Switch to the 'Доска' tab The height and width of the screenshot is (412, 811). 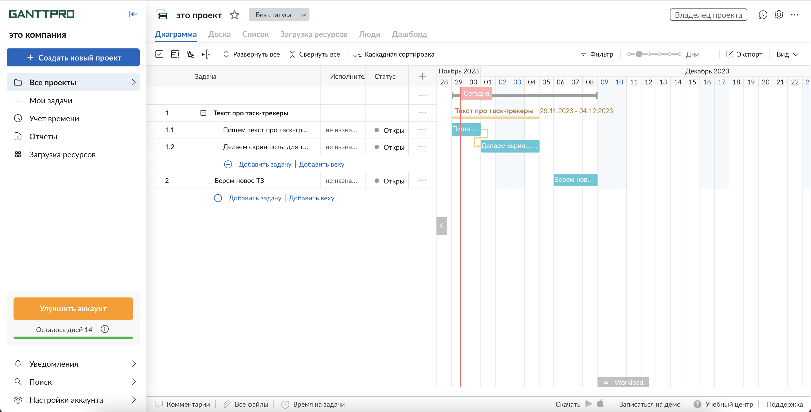219,34
